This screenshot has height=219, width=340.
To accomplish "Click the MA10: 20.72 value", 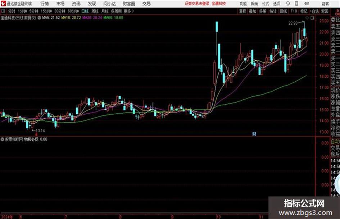I will pyautogui.click(x=71, y=18).
